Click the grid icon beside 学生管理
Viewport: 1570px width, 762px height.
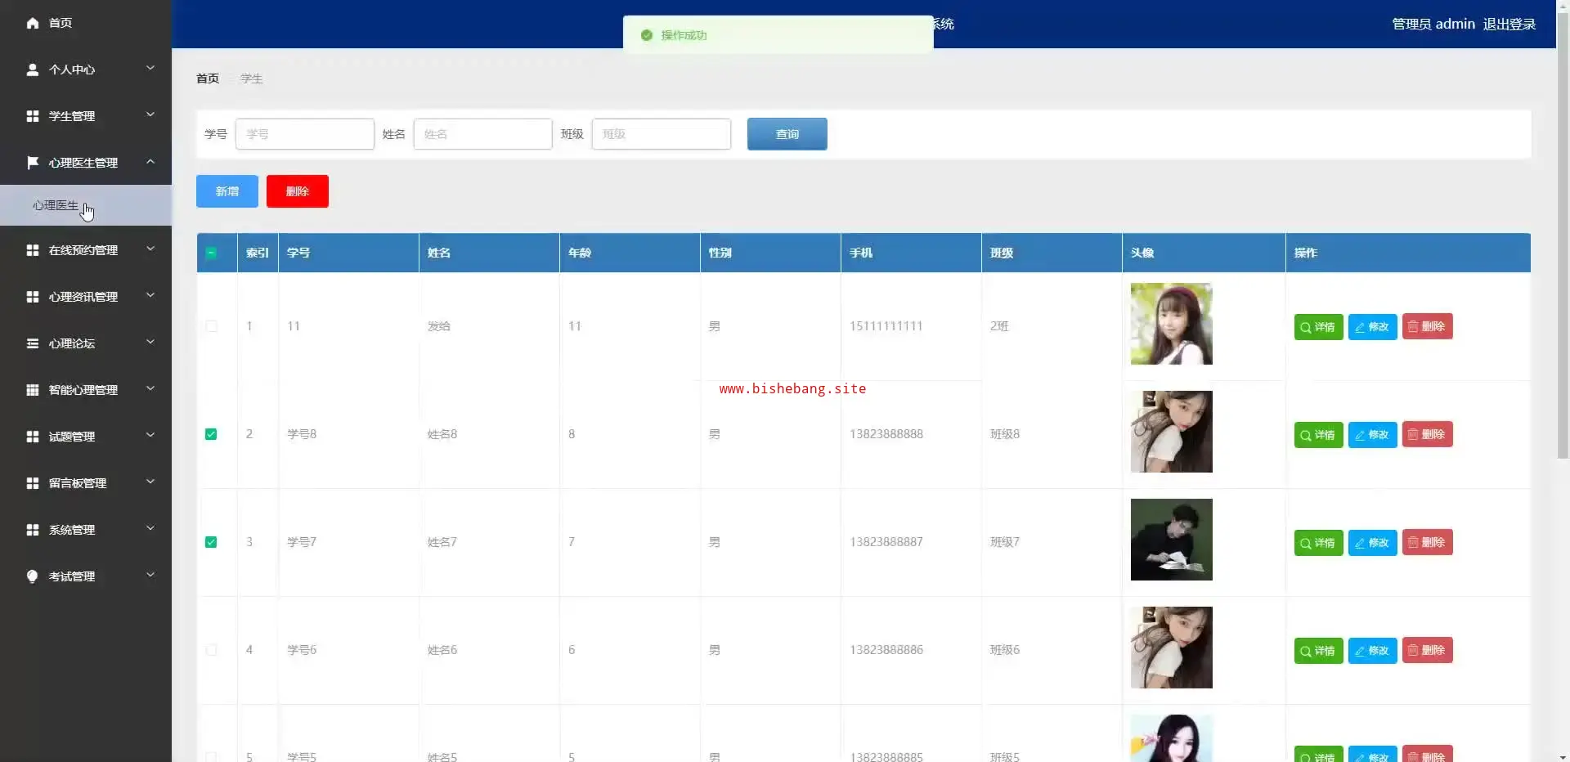click(33, 116)
